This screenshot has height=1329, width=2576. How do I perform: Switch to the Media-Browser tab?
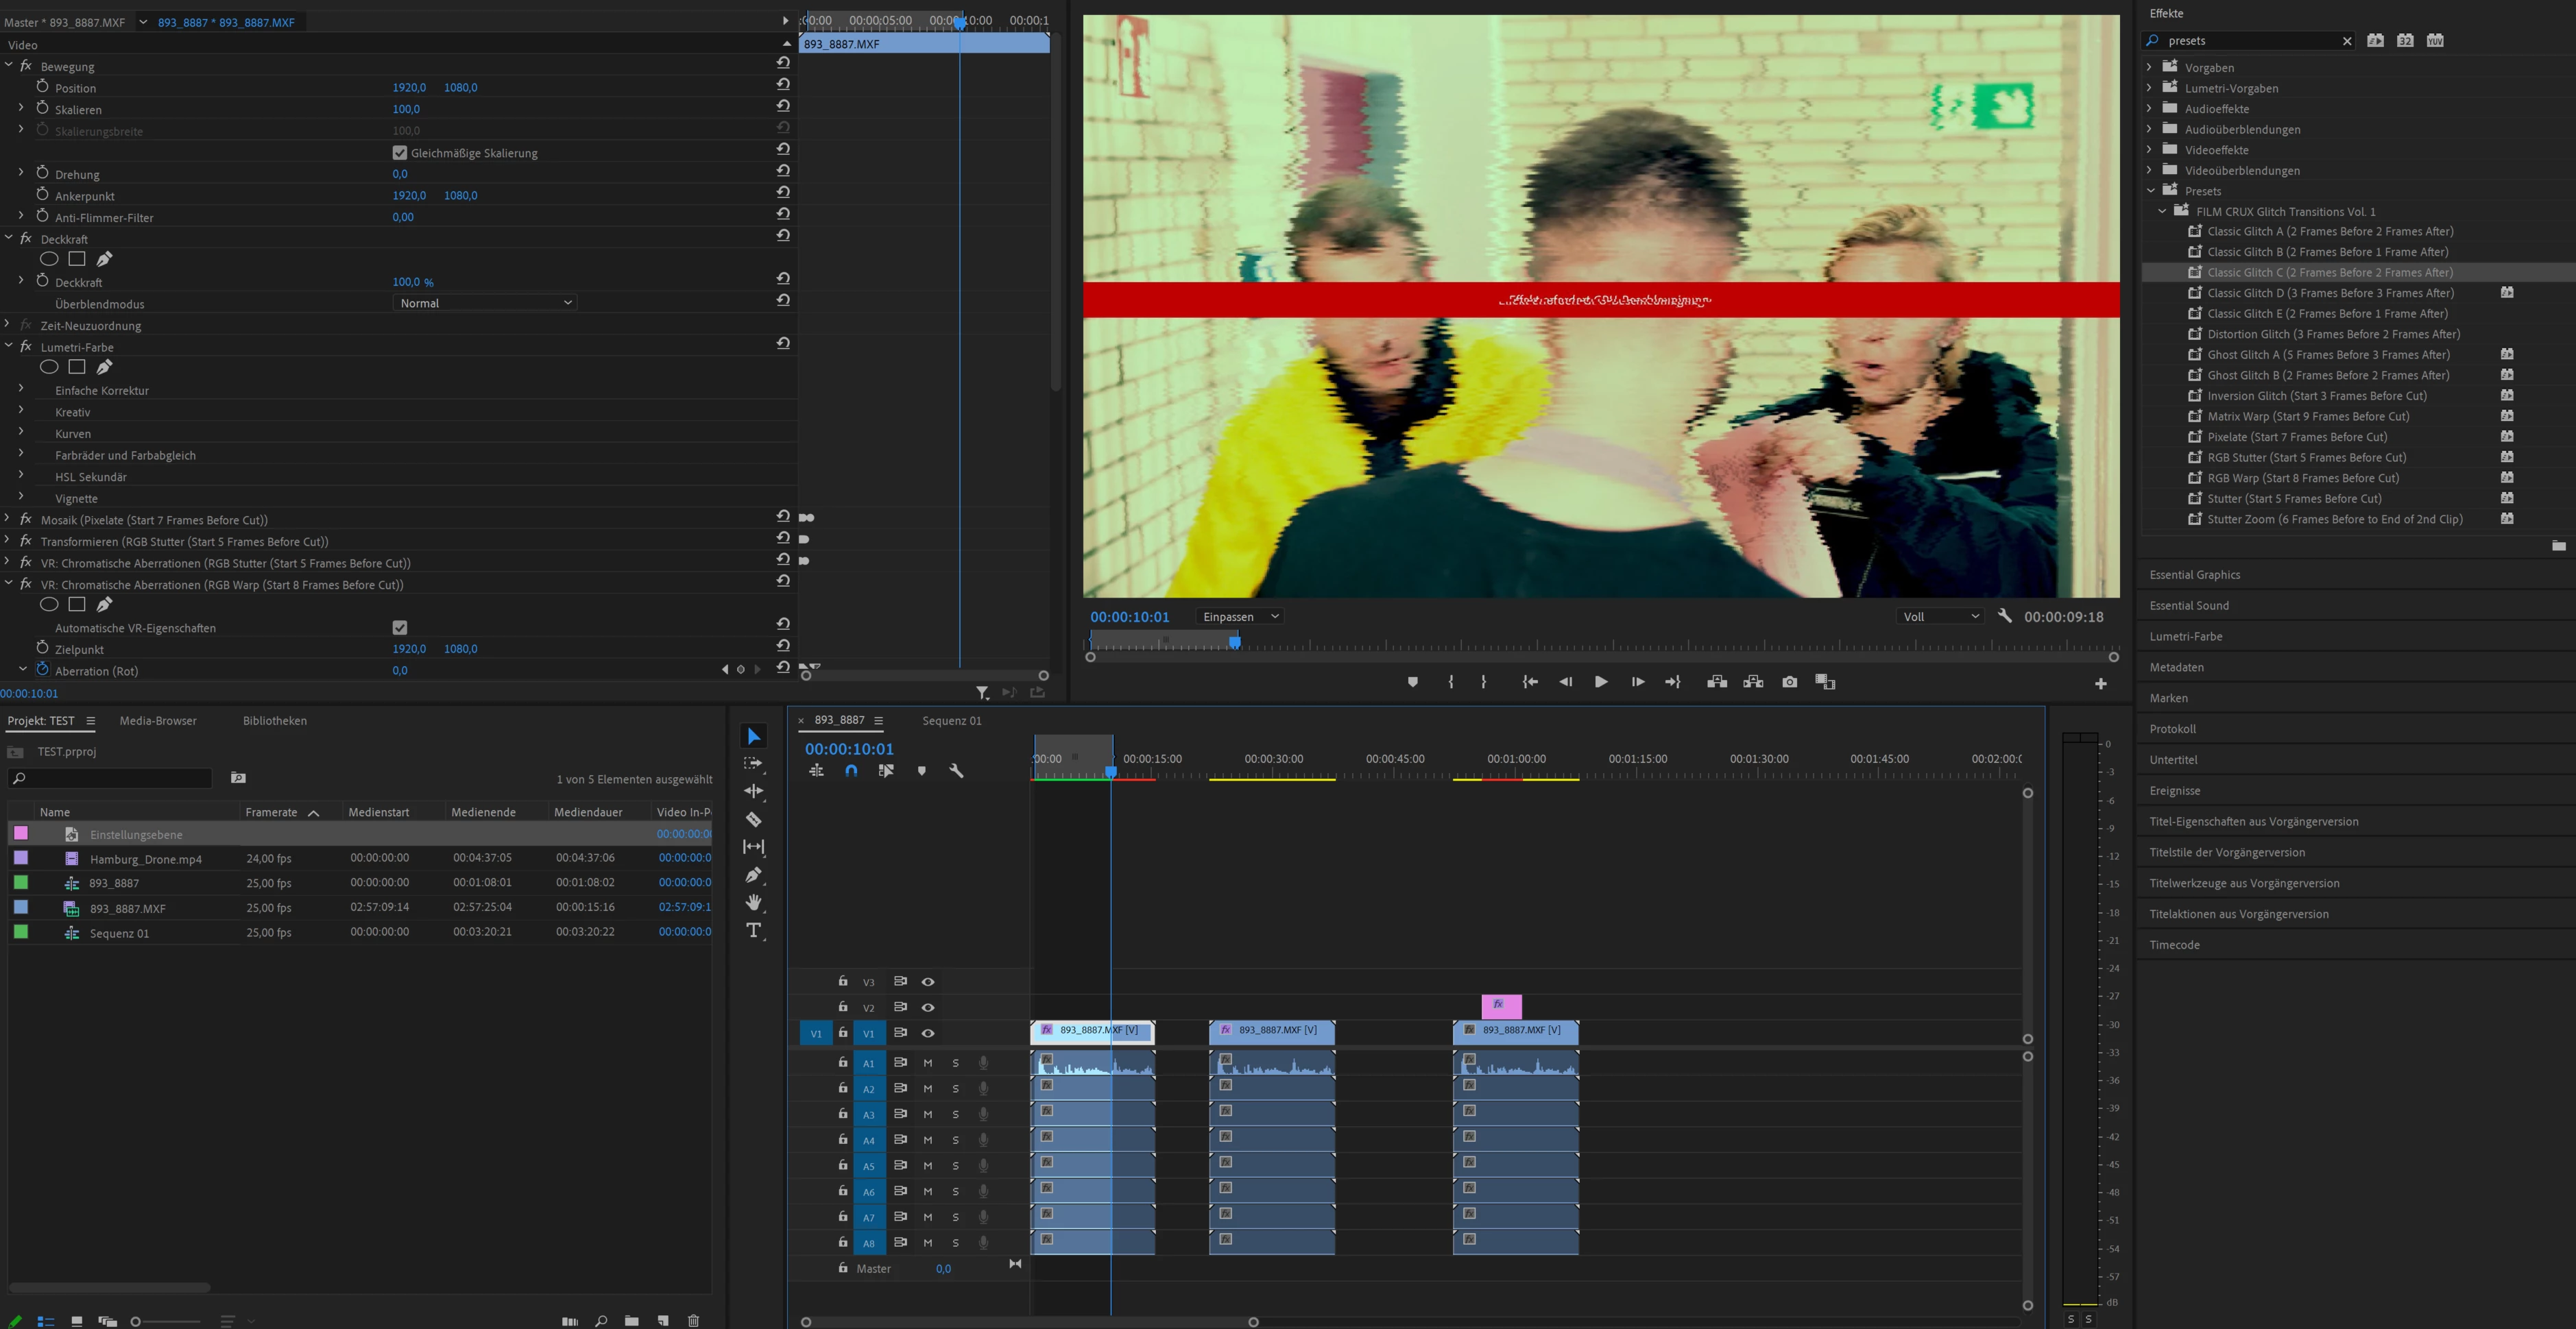158,721
